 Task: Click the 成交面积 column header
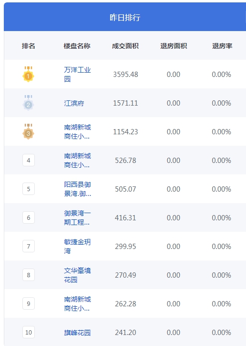click(125, 46)
